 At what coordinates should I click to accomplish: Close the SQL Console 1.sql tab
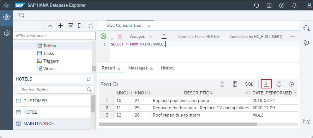[x=149, y=26]
